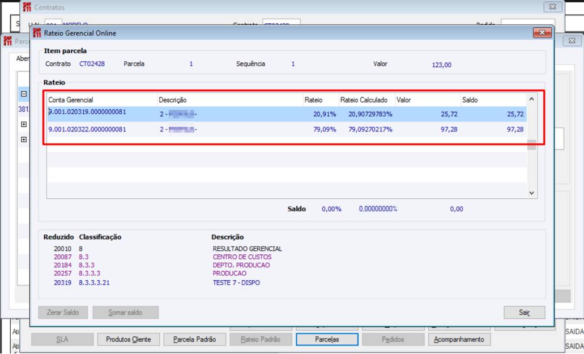Select account row 9.001.020322.0000000081
The width and height of the screenshot is (584, 354).
[87, 130]
